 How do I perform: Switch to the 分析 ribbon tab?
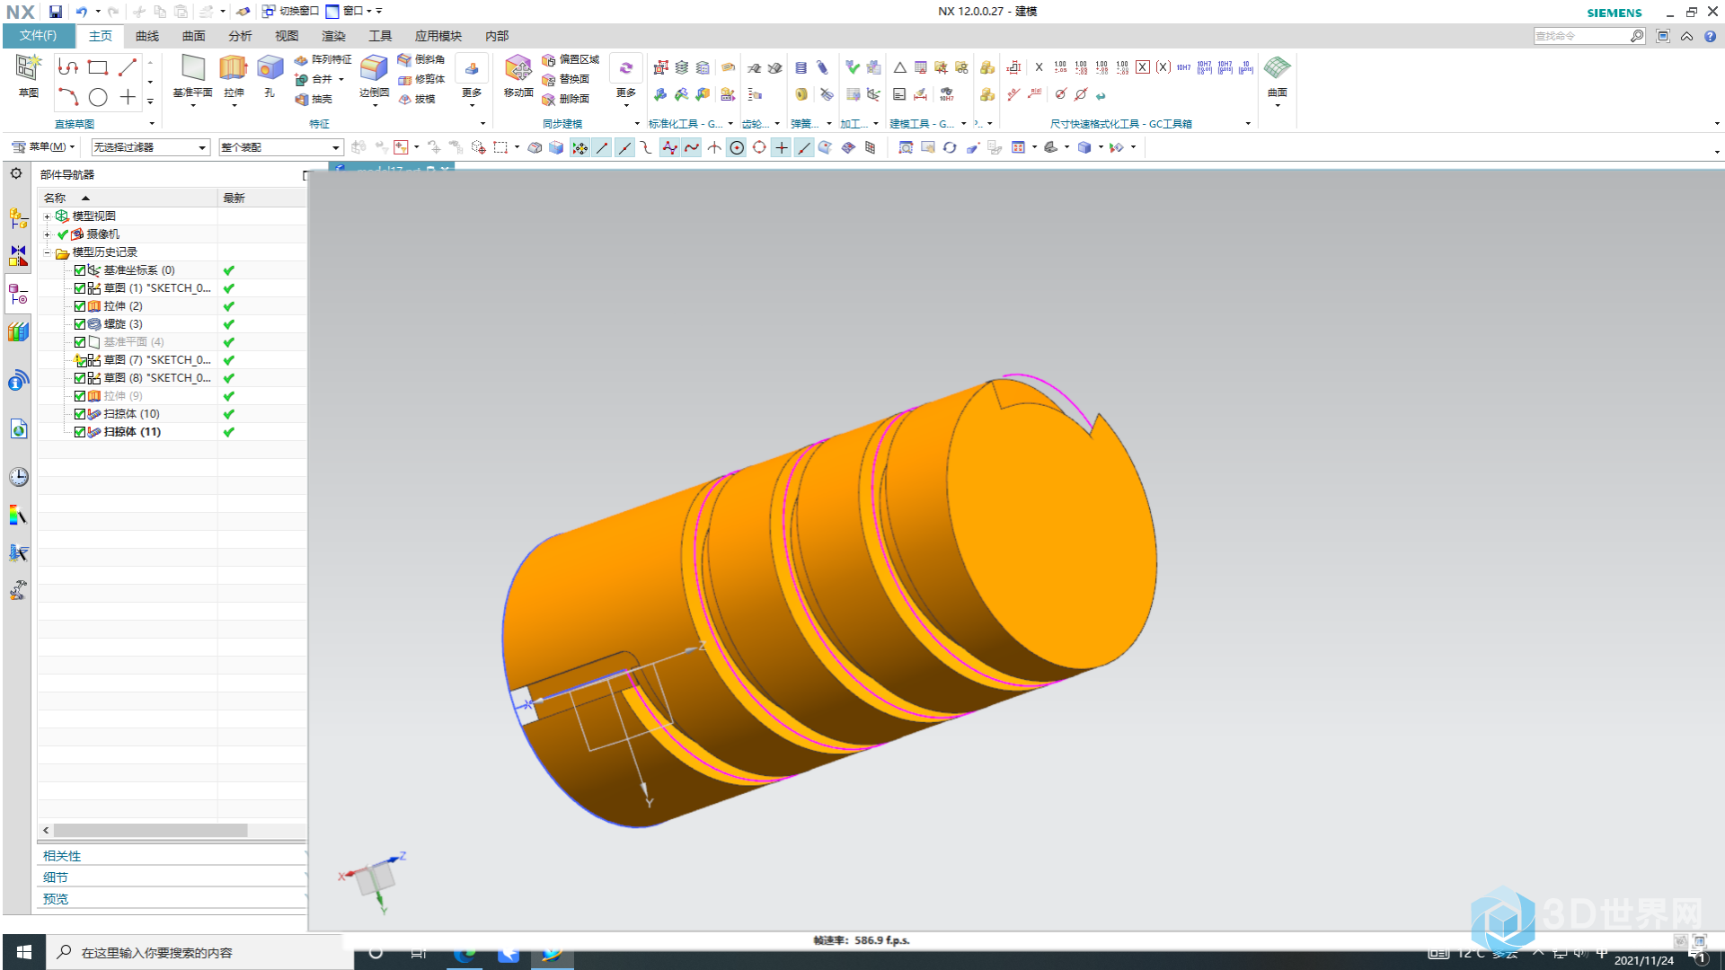(x=241, y=36)
